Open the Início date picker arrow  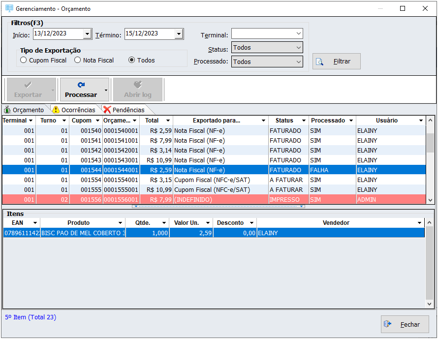tap(87, 34)
